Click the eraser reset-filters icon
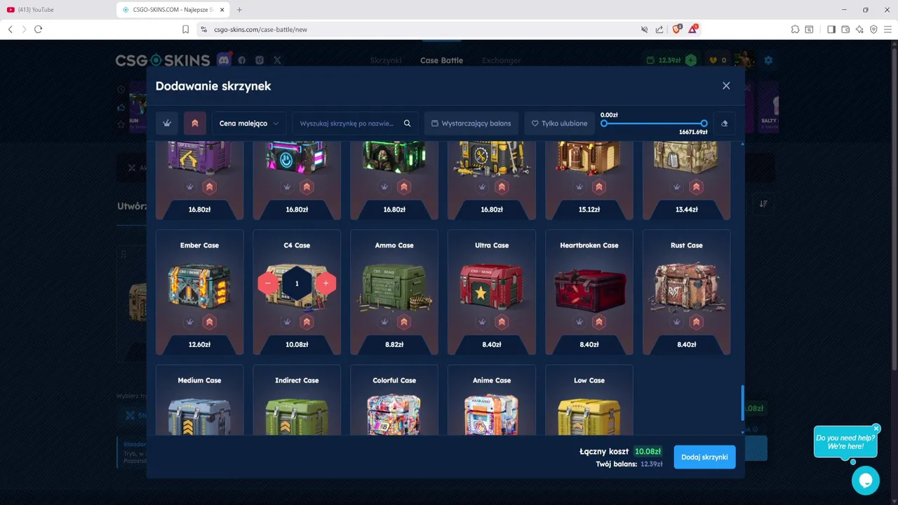 coord(725,123)
